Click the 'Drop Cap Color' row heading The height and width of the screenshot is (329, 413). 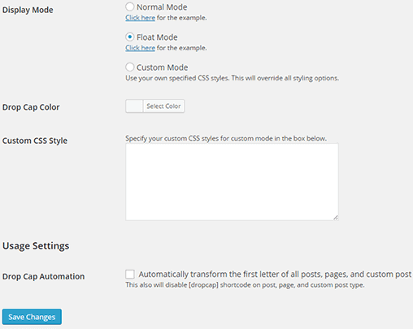(x=31, y=107)
